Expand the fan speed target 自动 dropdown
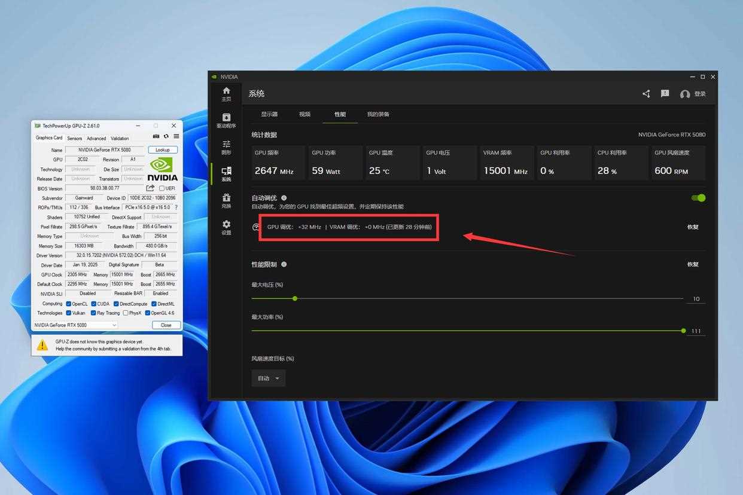The width and height of the screenshot is (743, 495). [268, 378]
